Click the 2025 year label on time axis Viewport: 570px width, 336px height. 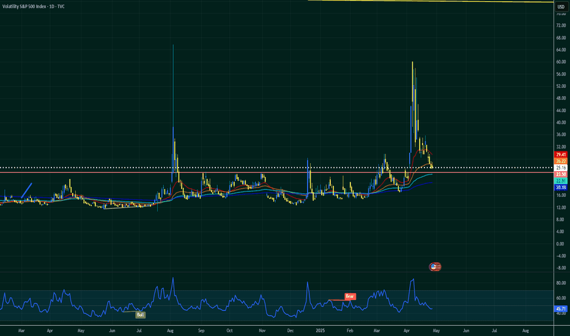(320, 331)
